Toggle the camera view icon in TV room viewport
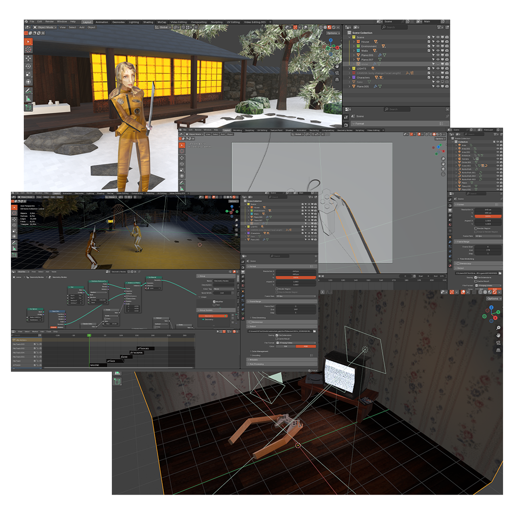514x514 pixels. (498, 343)
